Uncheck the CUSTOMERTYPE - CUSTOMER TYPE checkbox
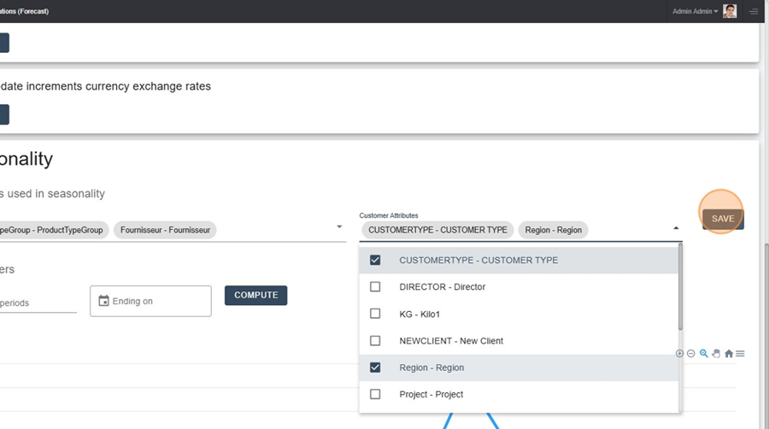 (375, 260)
